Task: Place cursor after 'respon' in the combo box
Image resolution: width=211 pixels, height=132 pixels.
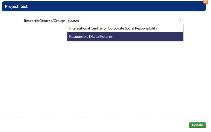Action: (x=79, y=20)
